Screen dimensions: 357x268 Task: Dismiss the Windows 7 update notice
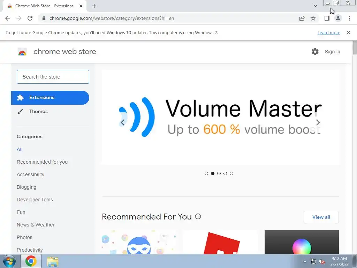[x=348, y=32]
